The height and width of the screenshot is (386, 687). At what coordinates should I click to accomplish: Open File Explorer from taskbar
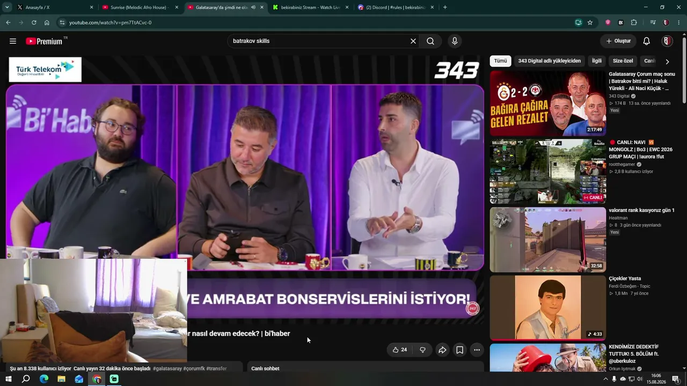click(x=61, y=379)
